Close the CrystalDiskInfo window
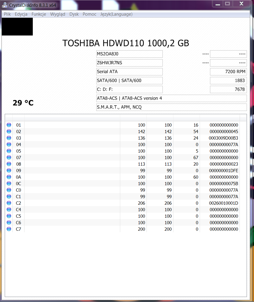 pyautogui.click(x=242, y=4)
